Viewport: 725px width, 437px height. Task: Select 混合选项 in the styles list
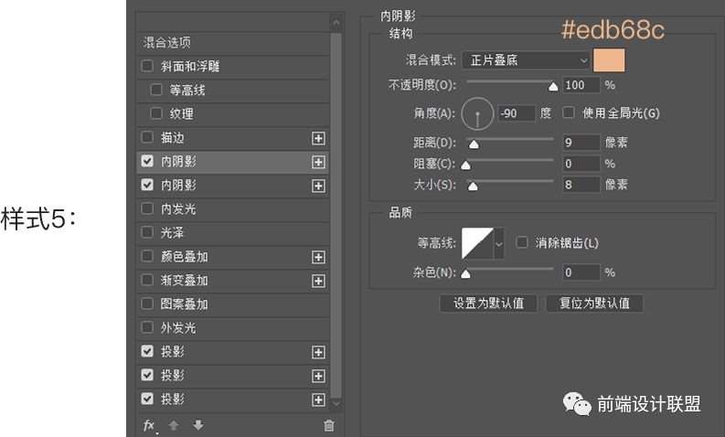pyautogui.click(x=232, y=43)
